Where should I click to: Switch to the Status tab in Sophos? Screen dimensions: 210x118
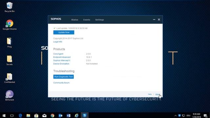click(74, 20)
